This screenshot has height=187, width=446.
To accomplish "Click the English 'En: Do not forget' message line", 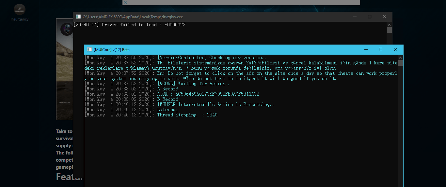I will [241, 76].
